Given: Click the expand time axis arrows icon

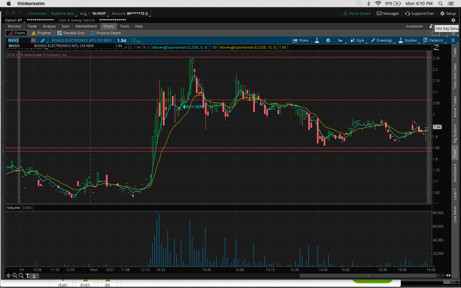Looking at the screenshot, I should coord(449,276).
